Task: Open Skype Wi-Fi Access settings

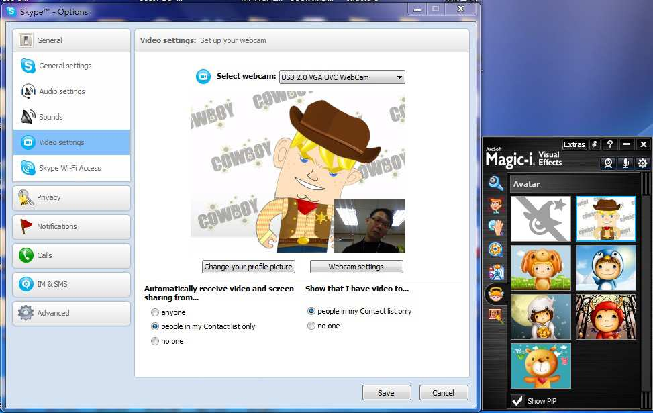Action: tap(71, 167)
